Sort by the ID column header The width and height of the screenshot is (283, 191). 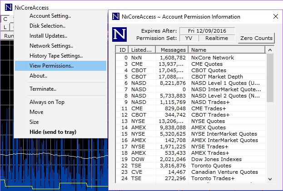(x=122, y=50)
